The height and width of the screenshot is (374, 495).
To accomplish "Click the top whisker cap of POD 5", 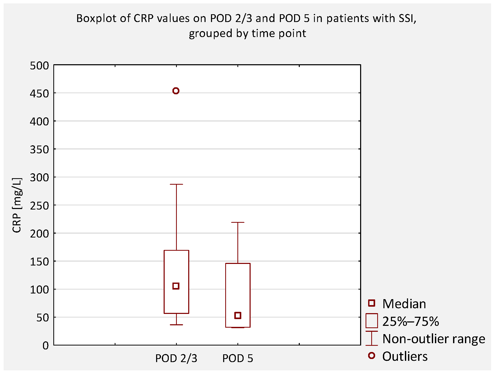I will [x=238, y=222].
